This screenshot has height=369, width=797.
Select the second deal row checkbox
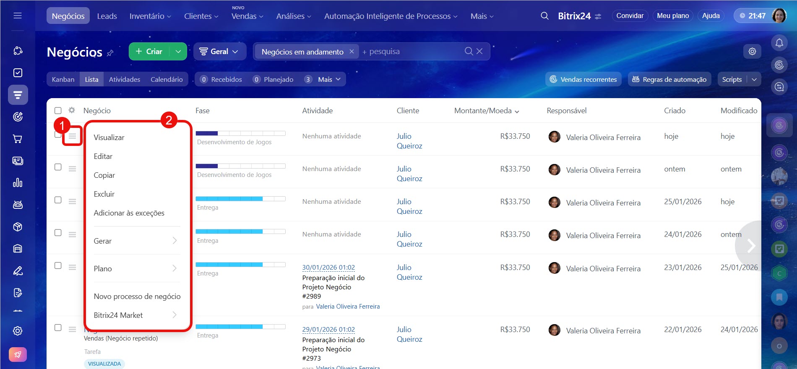58,167
